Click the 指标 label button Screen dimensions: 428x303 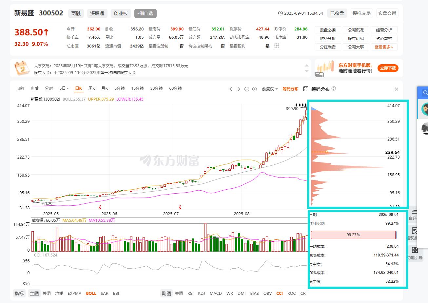point(19,294)
